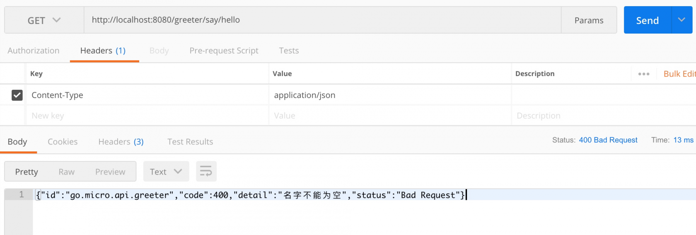Open the Tests tab

tap(289, 50)
